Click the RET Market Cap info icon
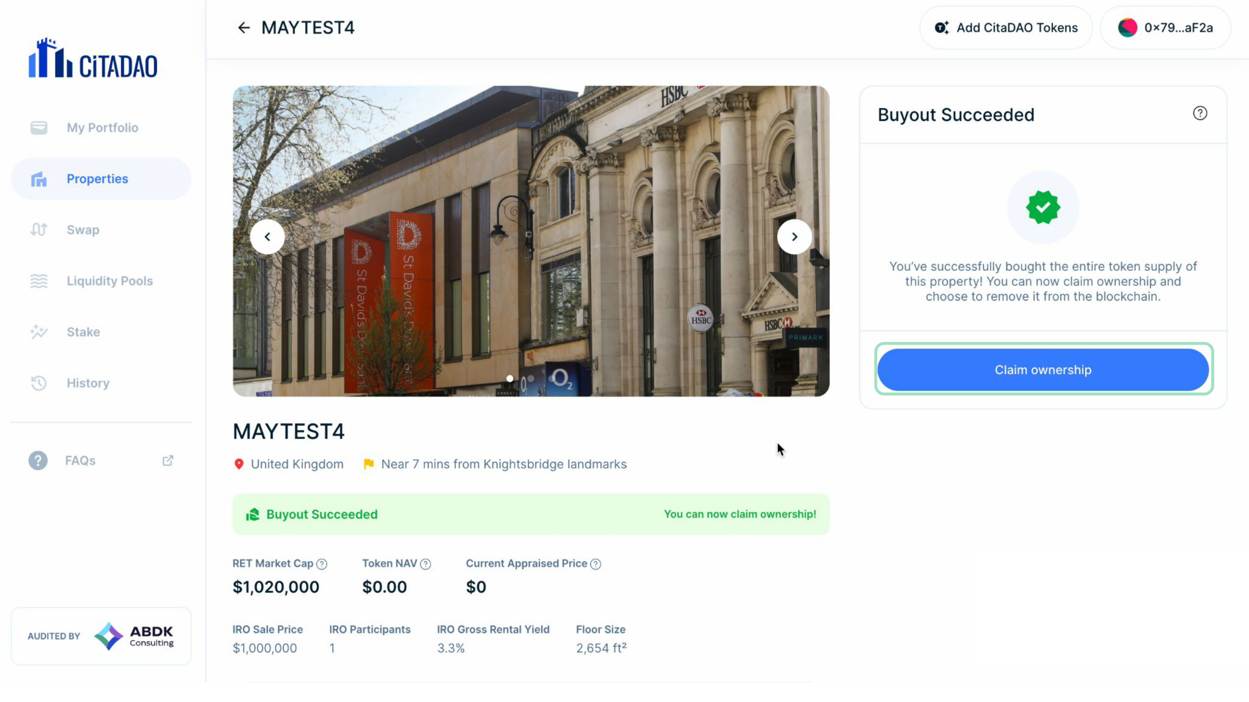This screenshot has height=702, width=1249. [x=322, y=564]
